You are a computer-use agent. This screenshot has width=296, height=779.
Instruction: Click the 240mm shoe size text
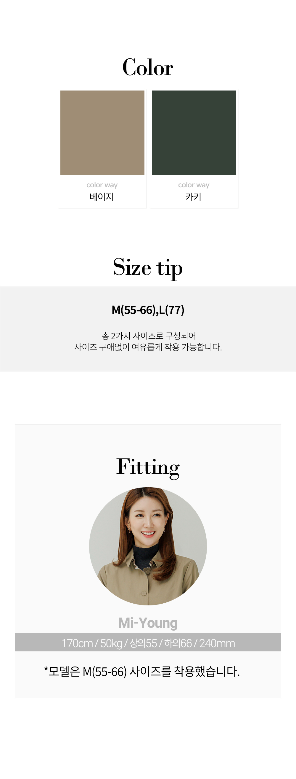[217, 643]
